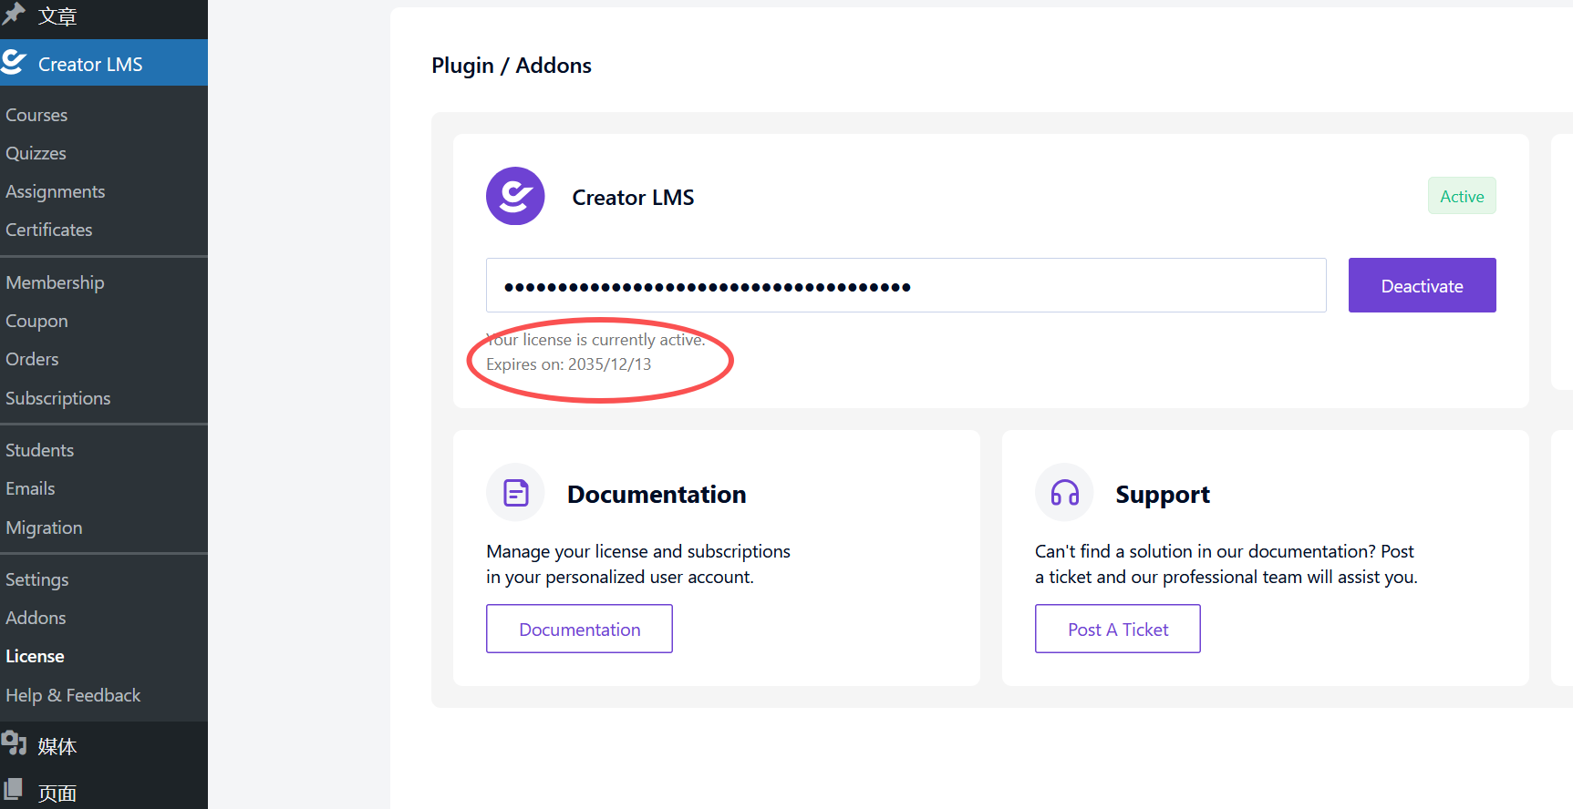Viewport: 1573px width, 809px height.
Task: Click the pin icon beside 文章
Action: tap(14, 15)
